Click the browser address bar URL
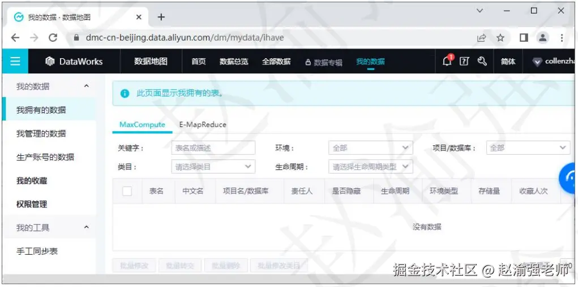This screenshot has height=287, width=578. (185, 37)
